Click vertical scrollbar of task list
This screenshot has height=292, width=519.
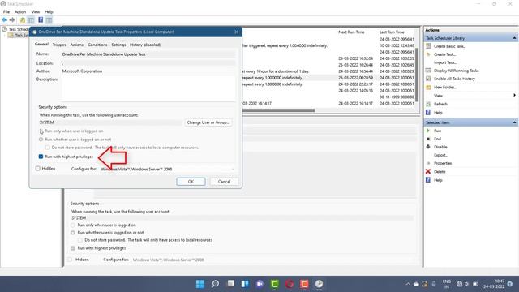417,75
